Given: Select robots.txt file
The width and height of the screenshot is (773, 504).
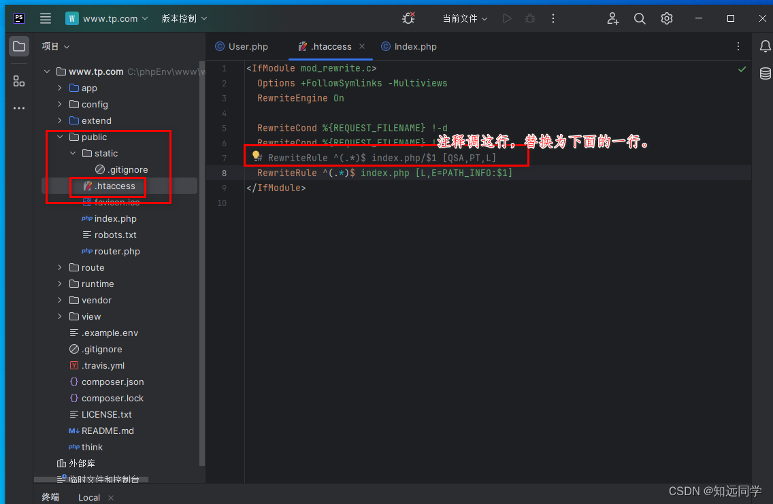Looking at the screenshot, I should point(110,235).
